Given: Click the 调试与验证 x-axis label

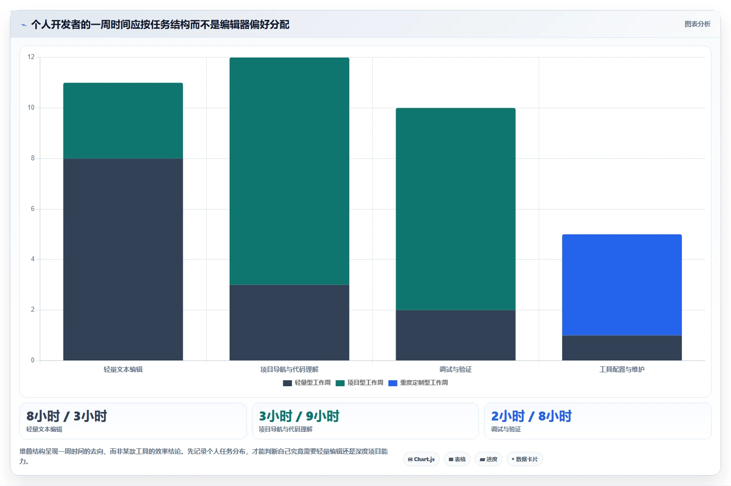Looking at the screenshot, I should tap(456, 369).
